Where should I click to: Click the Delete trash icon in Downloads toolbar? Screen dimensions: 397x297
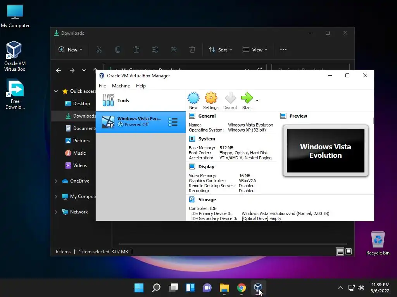[x=192, y=49]
